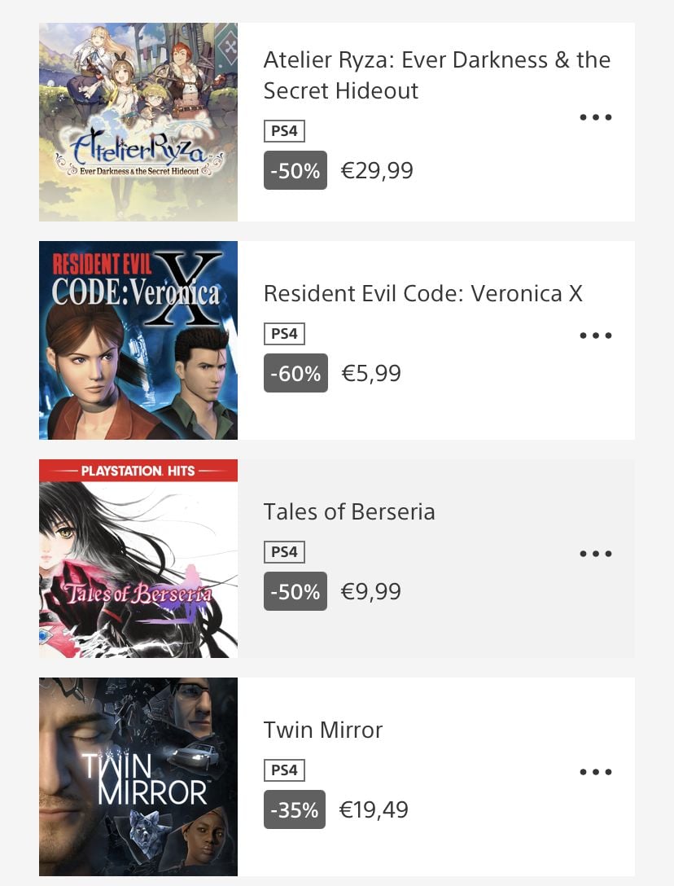Viewport: 674px width, 886px height.
Task: Open the Resident Evil Code: Veronica X title
Action: tap(422, 294)
